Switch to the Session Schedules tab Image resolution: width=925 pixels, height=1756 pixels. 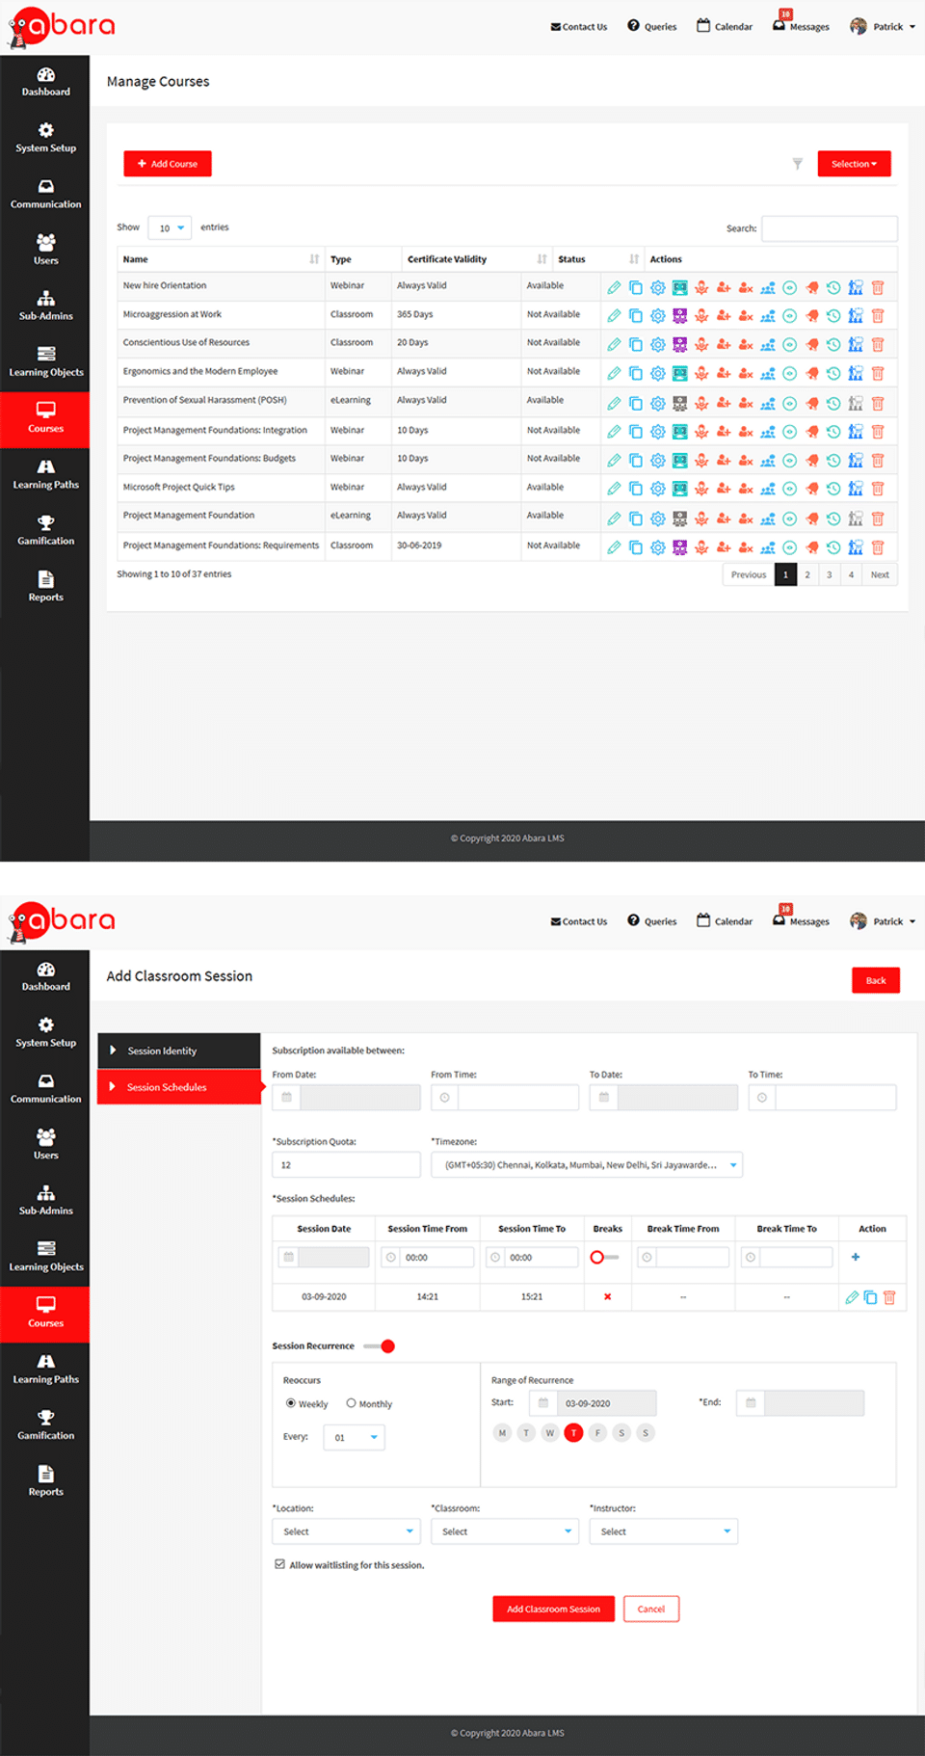179,1087
